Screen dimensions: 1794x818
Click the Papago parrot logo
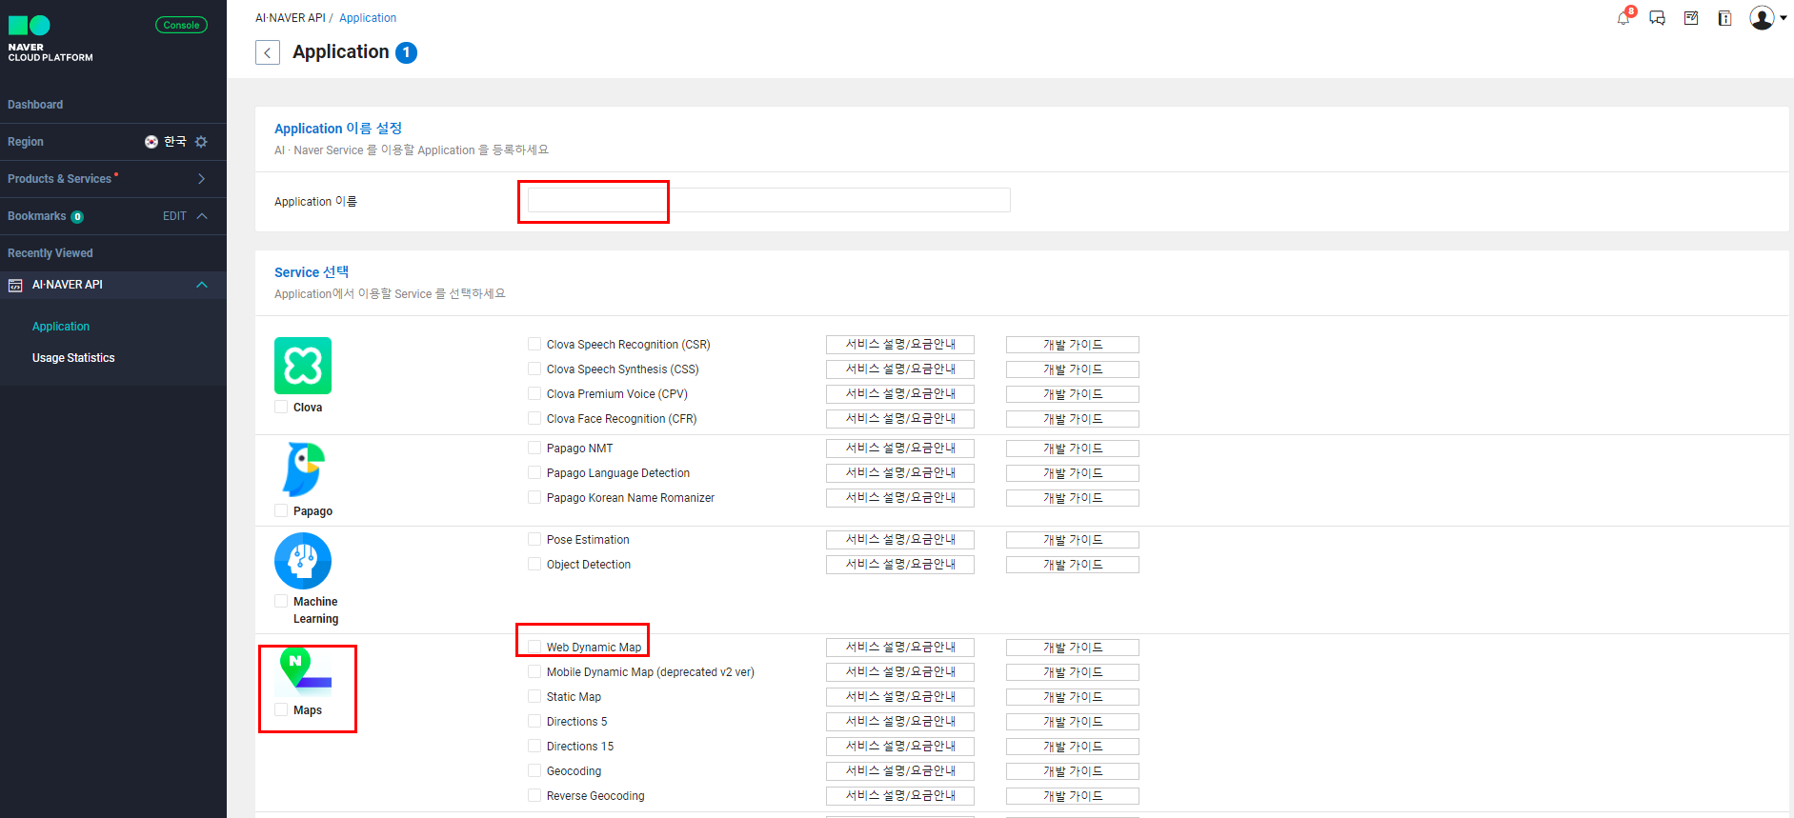point(304,469)
